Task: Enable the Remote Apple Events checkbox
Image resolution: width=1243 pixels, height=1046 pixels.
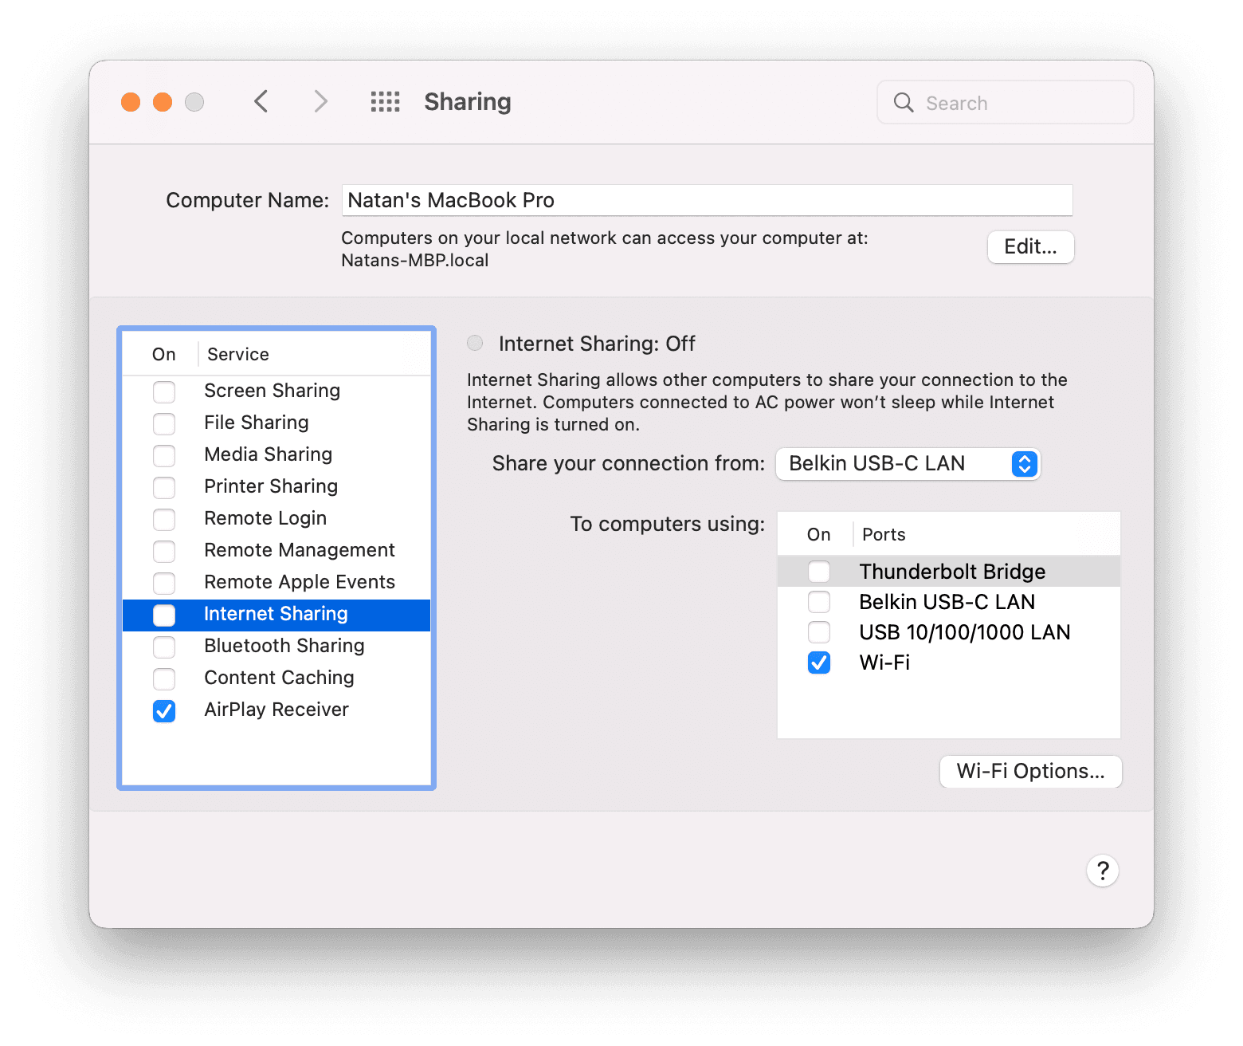Action: point(164,583)
